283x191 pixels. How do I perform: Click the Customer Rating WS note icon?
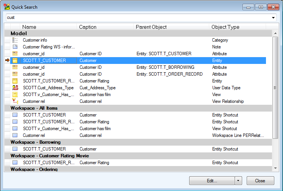coord(15,47)
